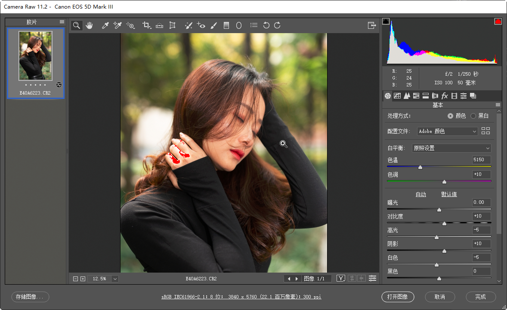507x310 pixels.
Task: Expand the 白平衡 原照设置 dropdown
Action: (451, 148)
